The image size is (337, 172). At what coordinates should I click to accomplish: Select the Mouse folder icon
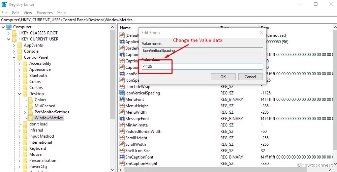(x=25, y=154)
